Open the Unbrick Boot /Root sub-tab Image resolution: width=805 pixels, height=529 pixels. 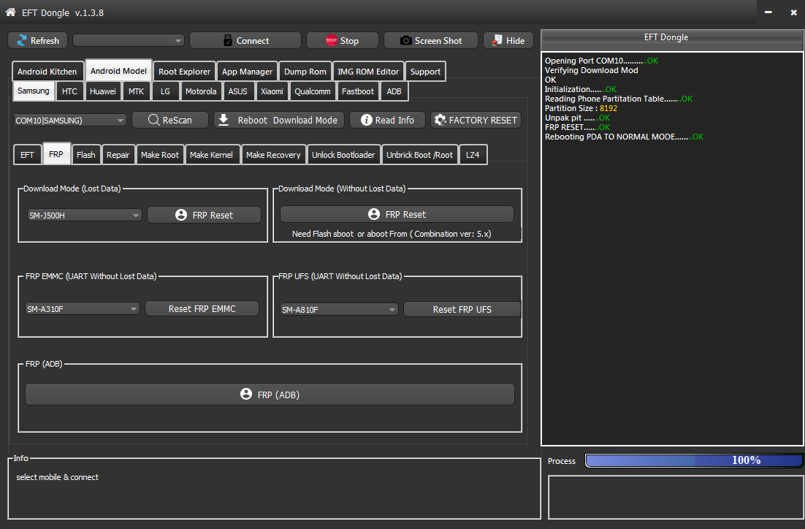pyautogui.click(x=419, y=155)
